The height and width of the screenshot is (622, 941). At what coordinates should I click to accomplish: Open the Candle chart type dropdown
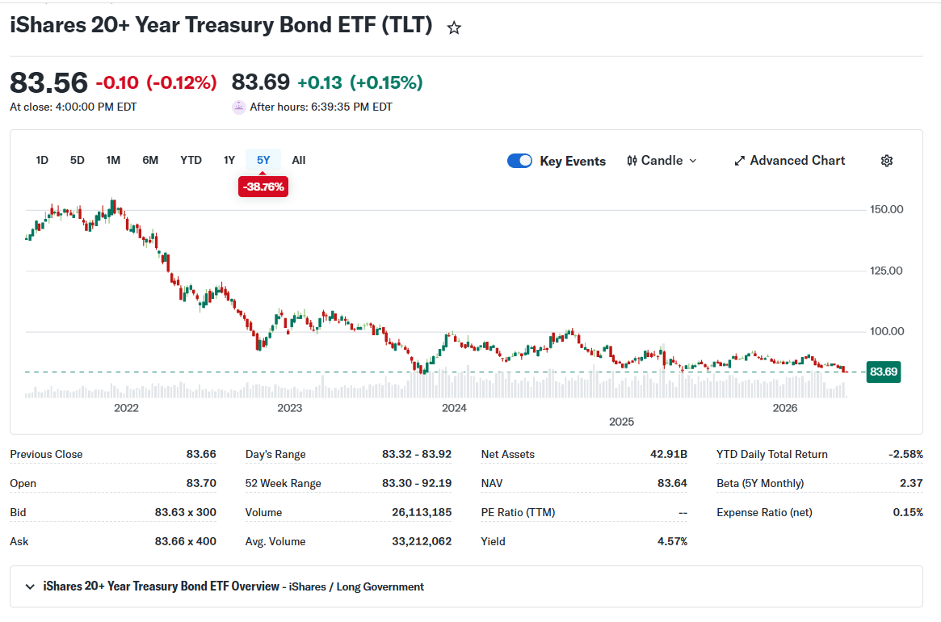662,161
